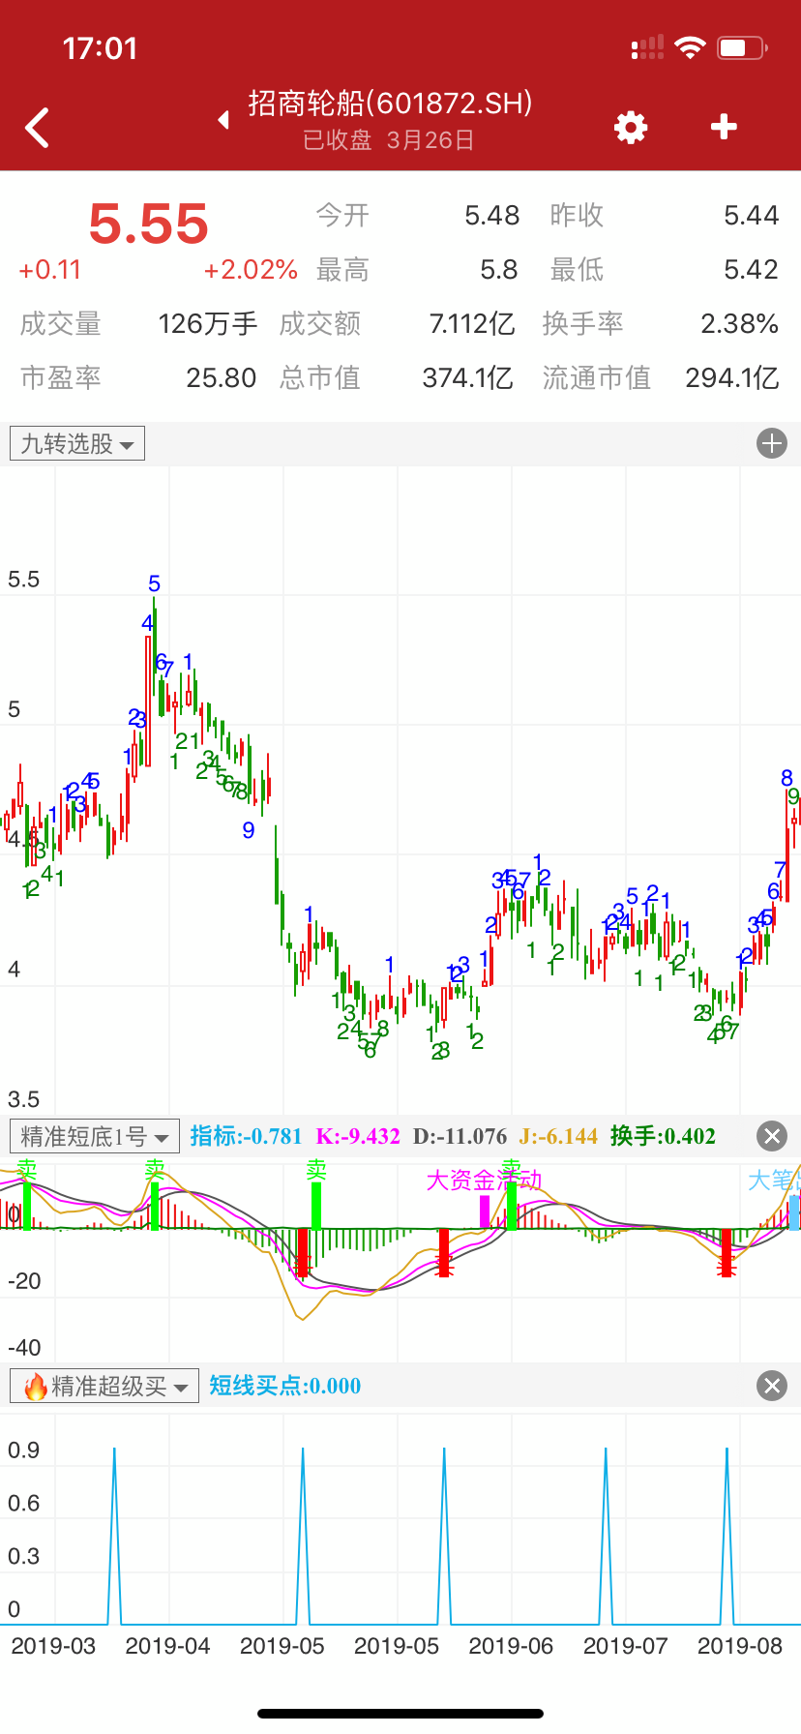Tap the total market cap 374.1亿

pyautogui.click(x=468, y=377)
